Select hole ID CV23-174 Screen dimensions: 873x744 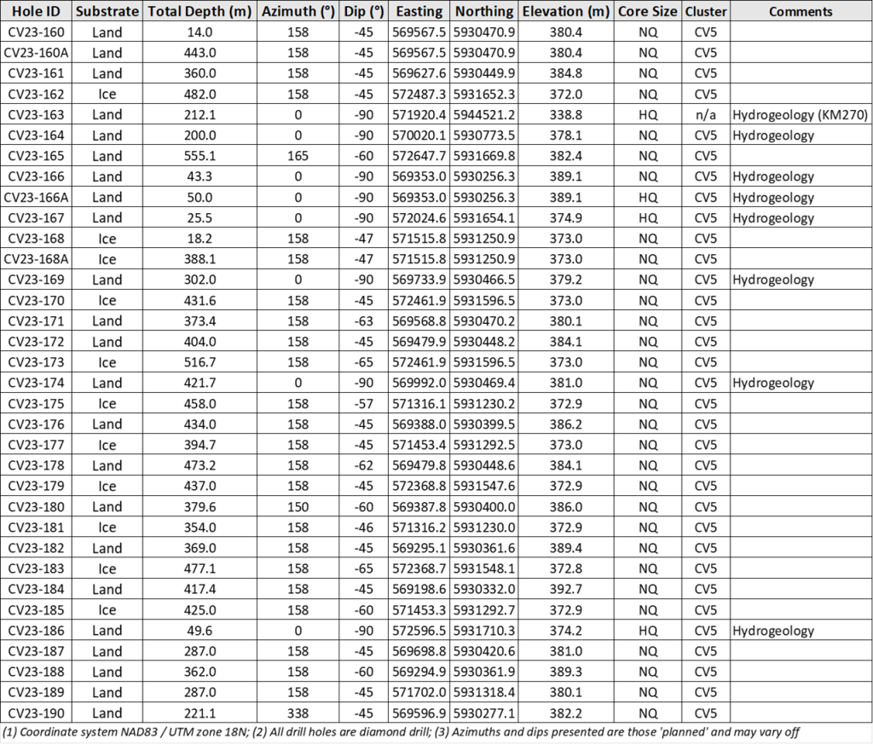tap(36, 383)
